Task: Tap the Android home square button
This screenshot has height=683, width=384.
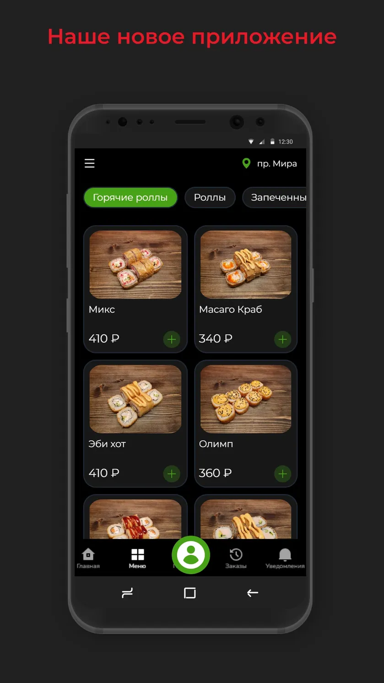Action: [190, 593]
